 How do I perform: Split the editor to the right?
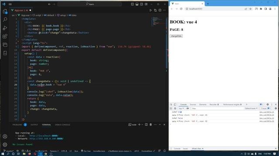160,10
